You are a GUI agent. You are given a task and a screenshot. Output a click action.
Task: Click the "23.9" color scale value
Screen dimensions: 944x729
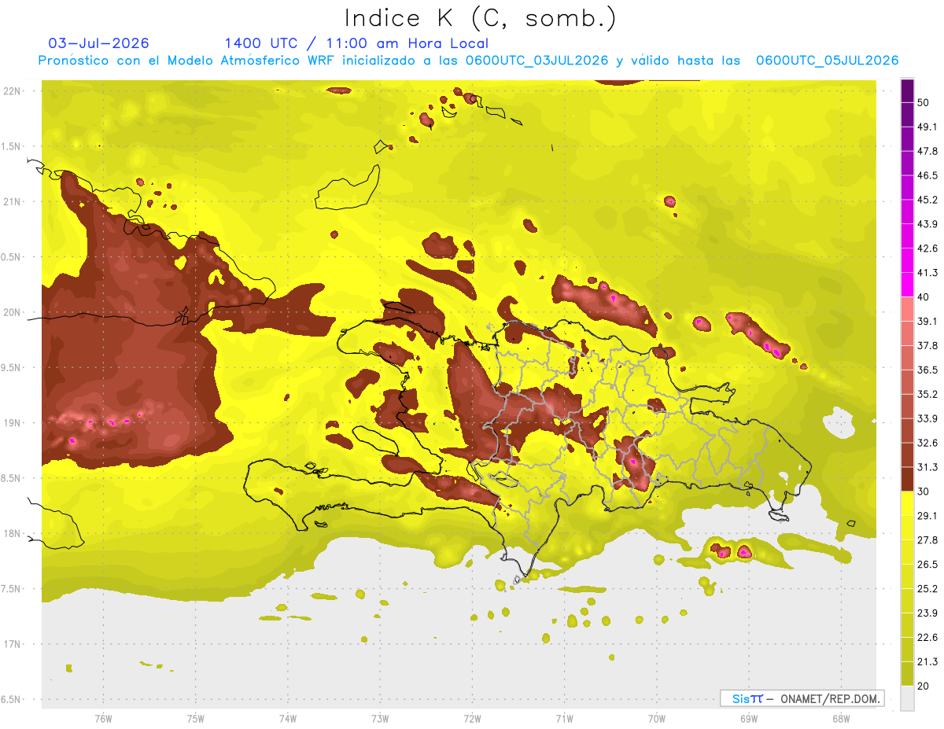click(x=927, y=613)
